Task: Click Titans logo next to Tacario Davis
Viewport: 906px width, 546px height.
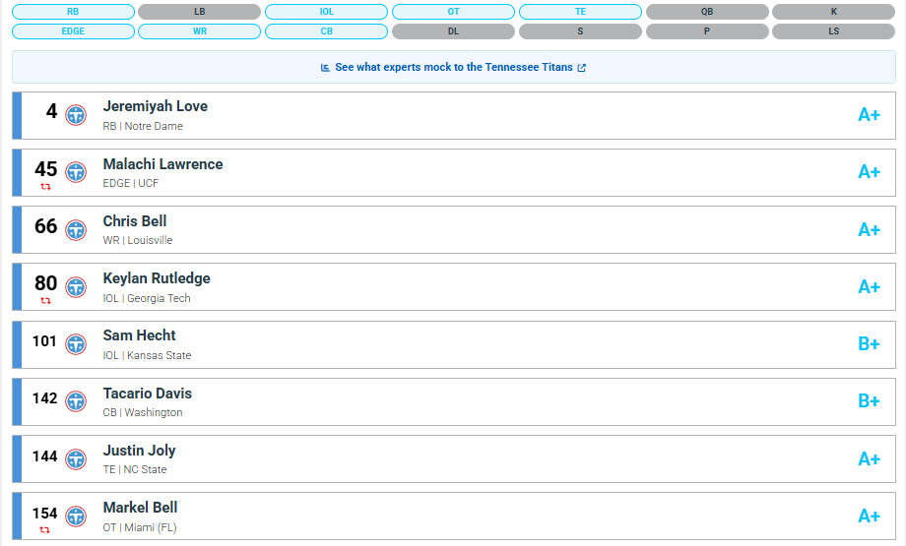Action: tap(76, 401)
